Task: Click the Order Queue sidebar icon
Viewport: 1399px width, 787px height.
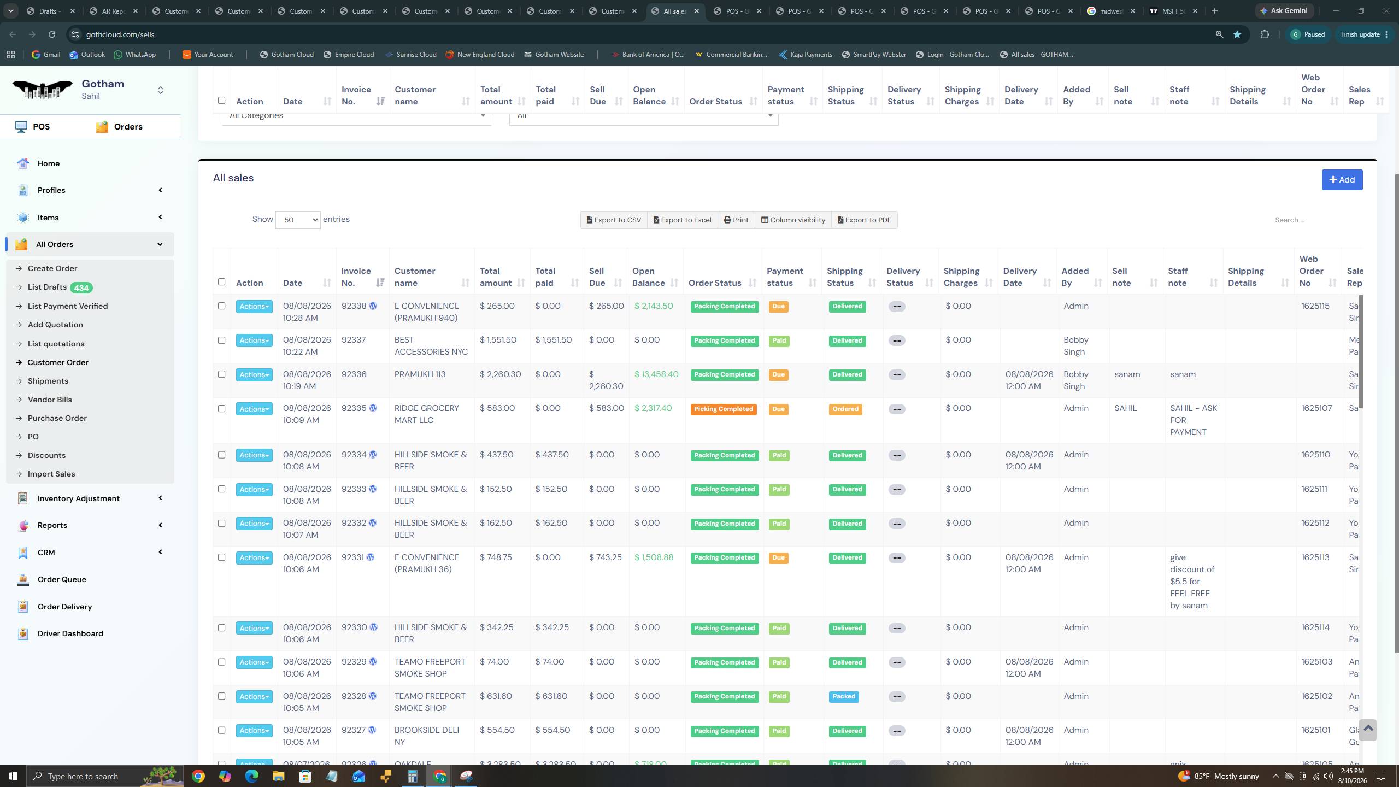Action: [23, 579]
